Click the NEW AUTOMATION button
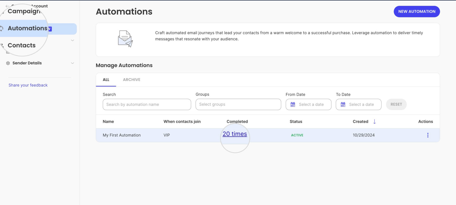Screen dimensions: 456x205 point(417,11)
